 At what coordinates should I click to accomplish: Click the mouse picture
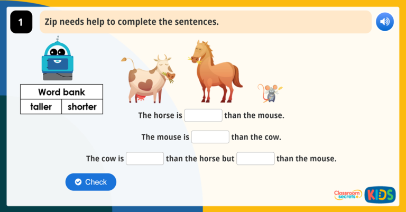pos(270,93)
